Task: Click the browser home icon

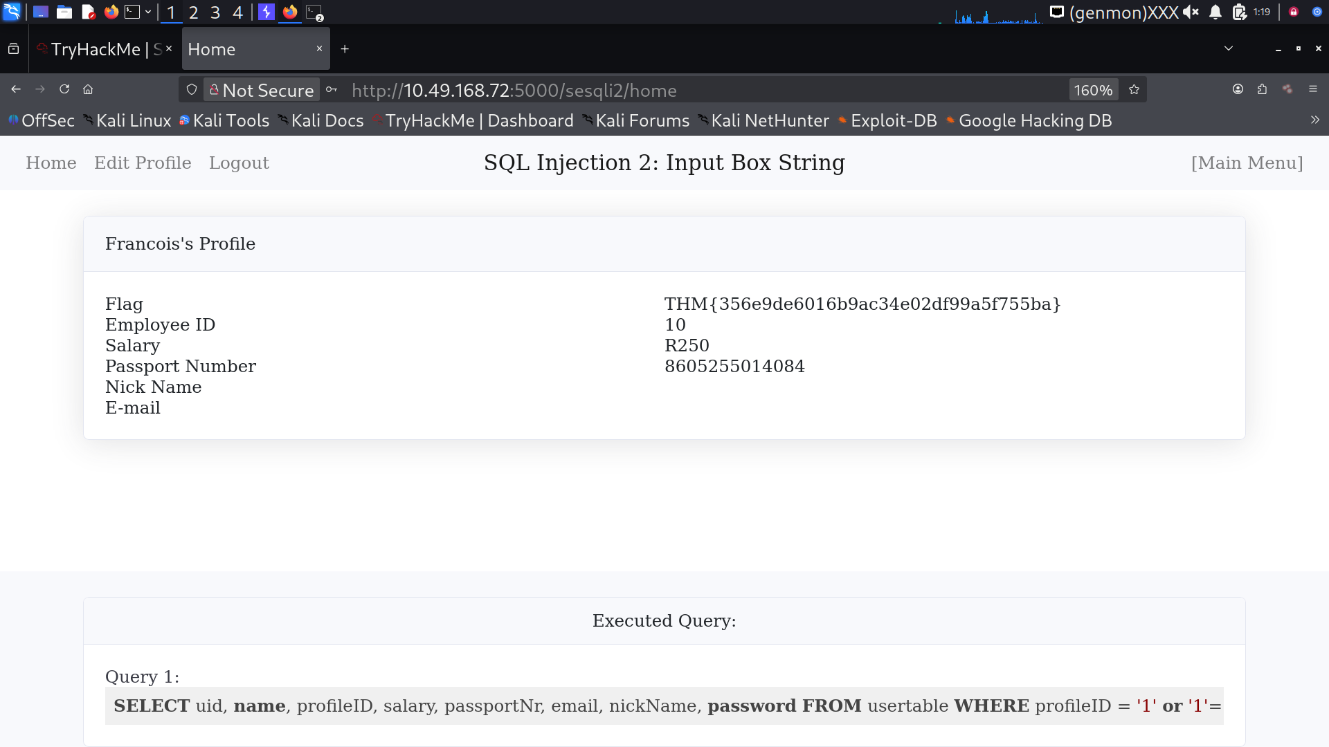Action: coord(88,89)
